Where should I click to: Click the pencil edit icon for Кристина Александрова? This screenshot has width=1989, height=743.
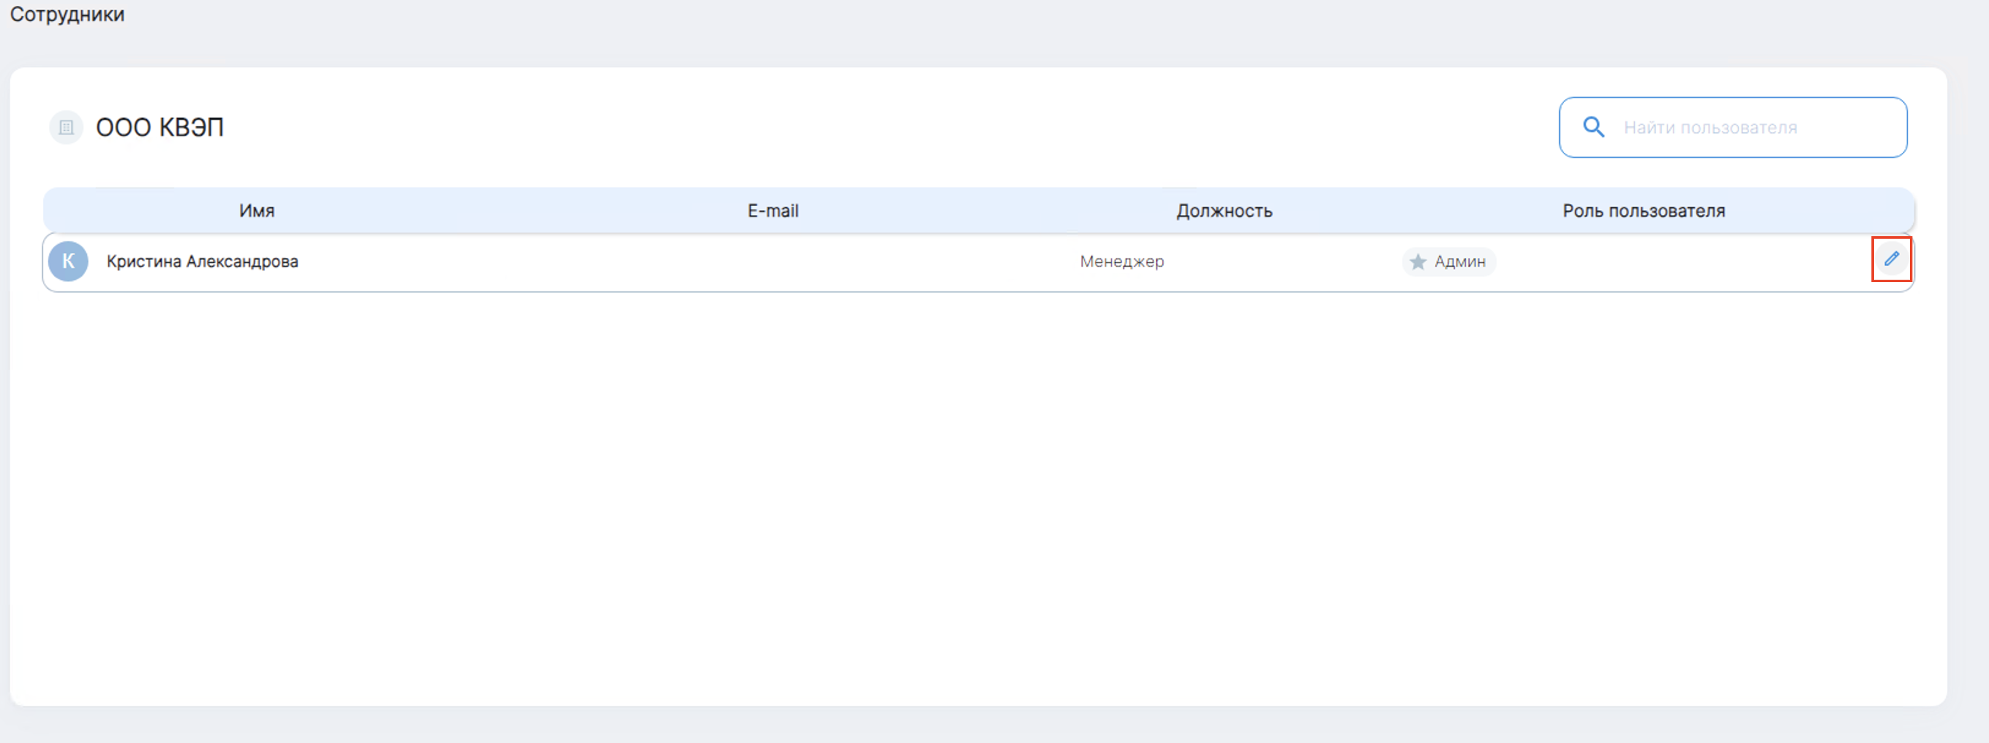[x=1891, y=259]
